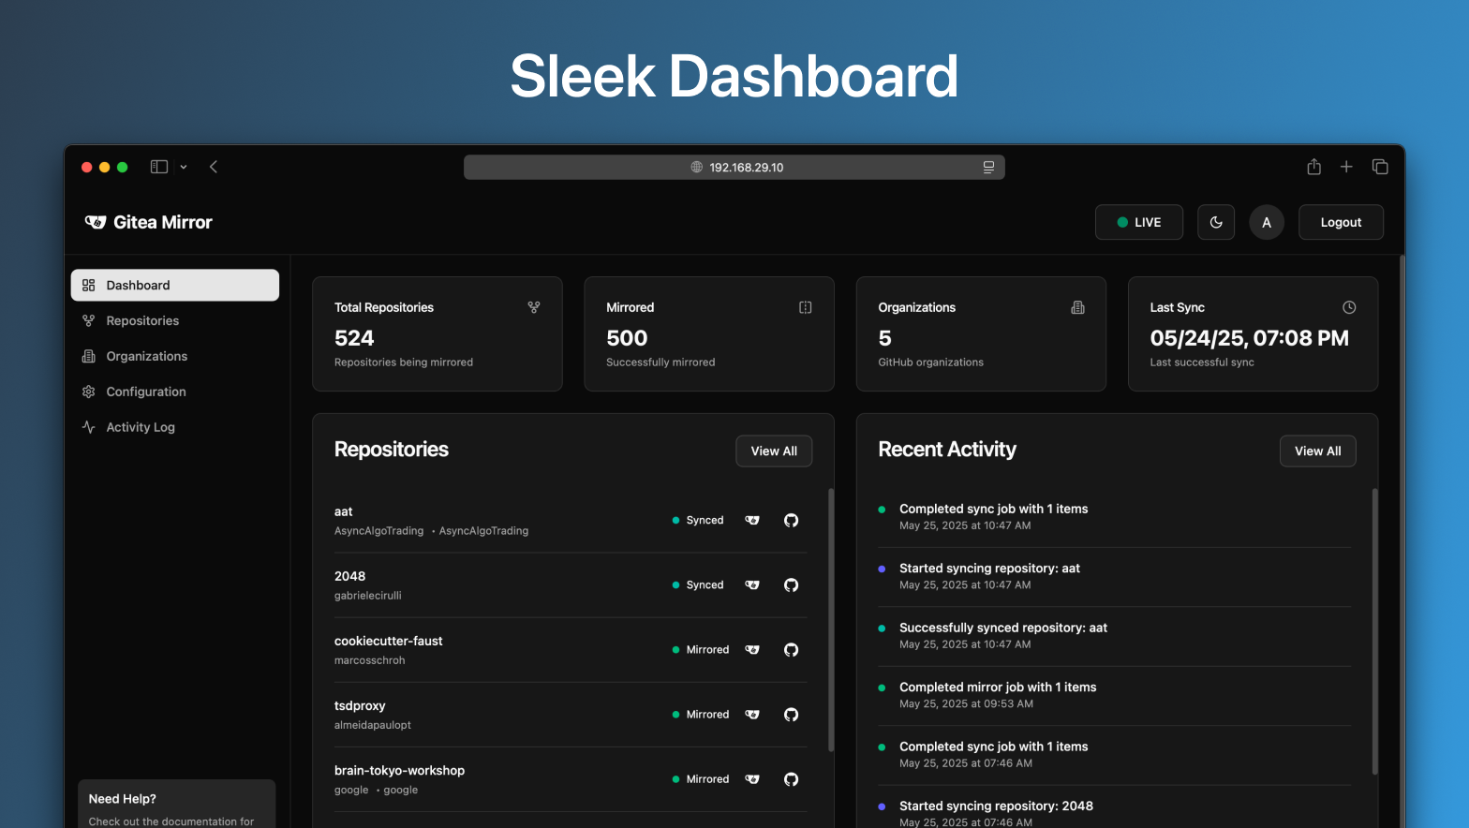Open a new browser tab with plus icon
Image resolution: width=1469 pixels, height=828 pixels.
1346,167
